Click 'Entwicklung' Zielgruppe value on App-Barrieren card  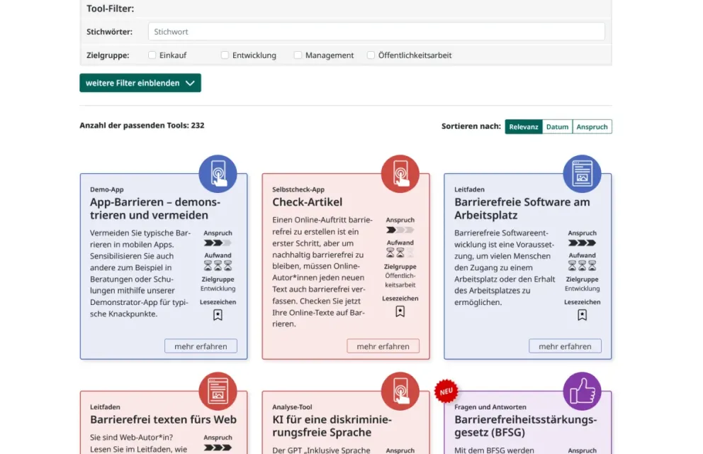(218, 289)
